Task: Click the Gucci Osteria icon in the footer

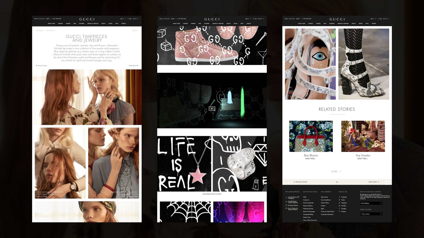Action: click(286, 208)
